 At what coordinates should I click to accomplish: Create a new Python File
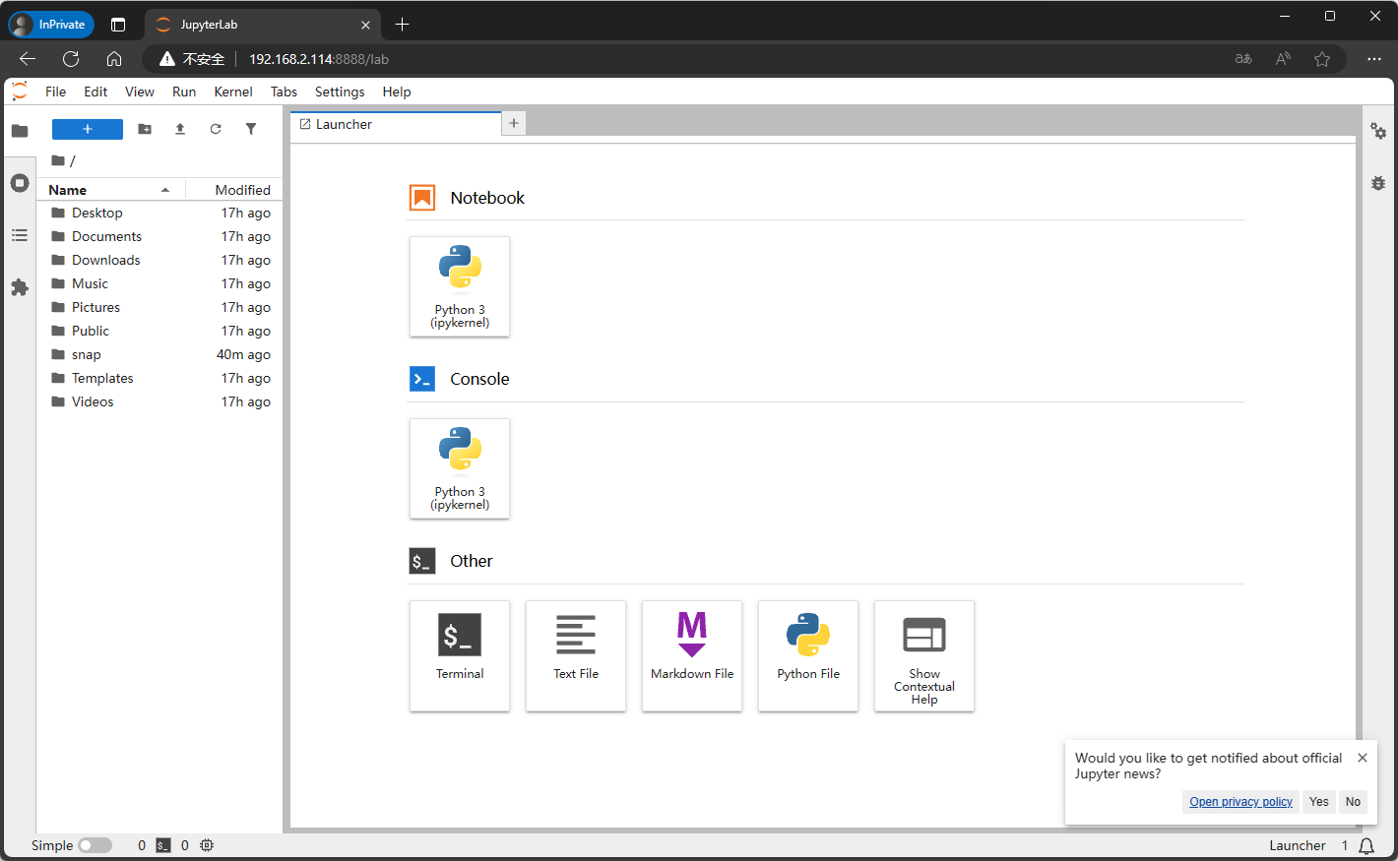tap(808, 655)
